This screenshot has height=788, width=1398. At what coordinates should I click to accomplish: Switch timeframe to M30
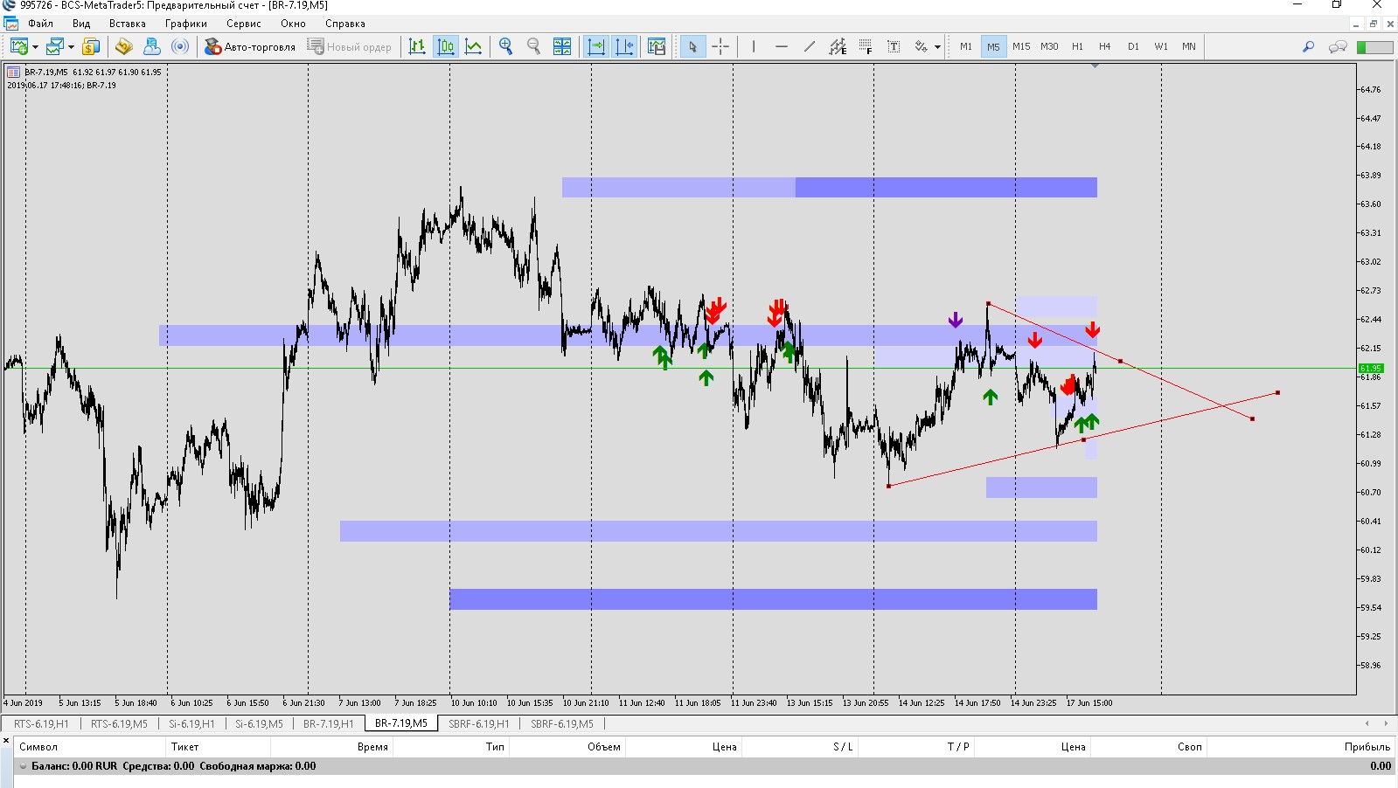[x=1049, y=46]
